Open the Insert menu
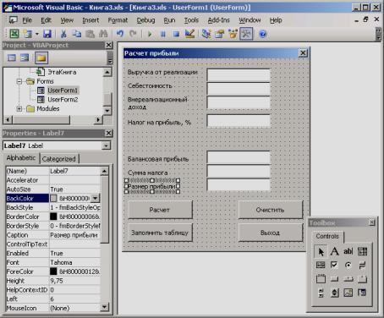This screenshot has width=384, height=318. (x=91, y=20)
